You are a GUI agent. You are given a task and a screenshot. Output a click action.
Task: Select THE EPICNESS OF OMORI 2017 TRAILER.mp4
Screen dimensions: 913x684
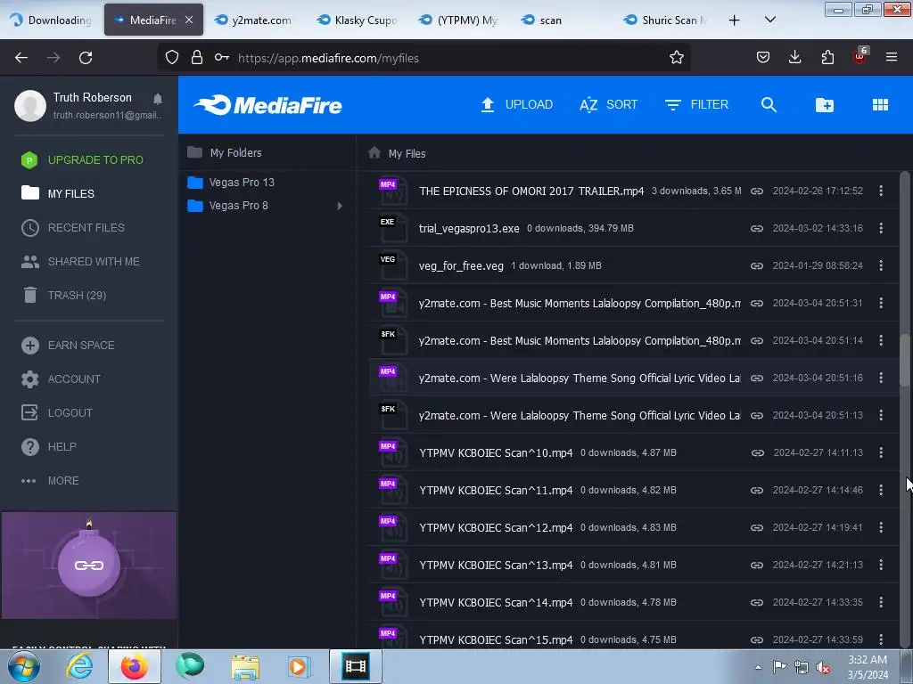pyautogui.click(x=531, y=191)
